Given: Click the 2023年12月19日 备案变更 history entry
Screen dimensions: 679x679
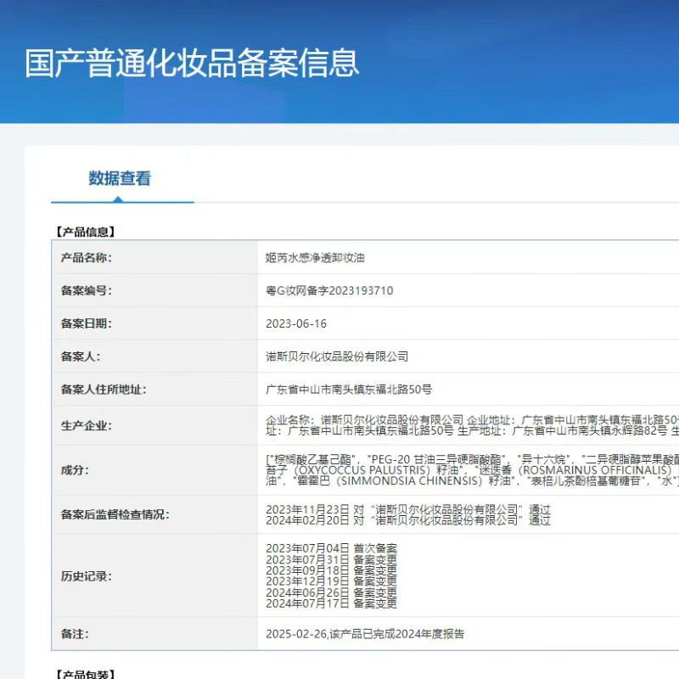Looking at the screenshot, I should 331,581.
